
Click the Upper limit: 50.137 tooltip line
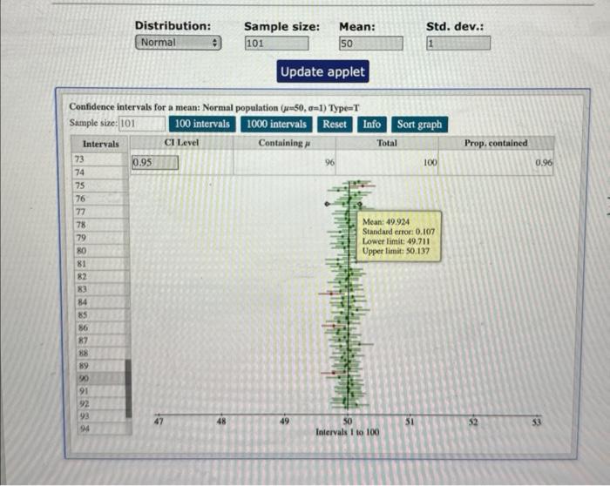coord(396,251)
